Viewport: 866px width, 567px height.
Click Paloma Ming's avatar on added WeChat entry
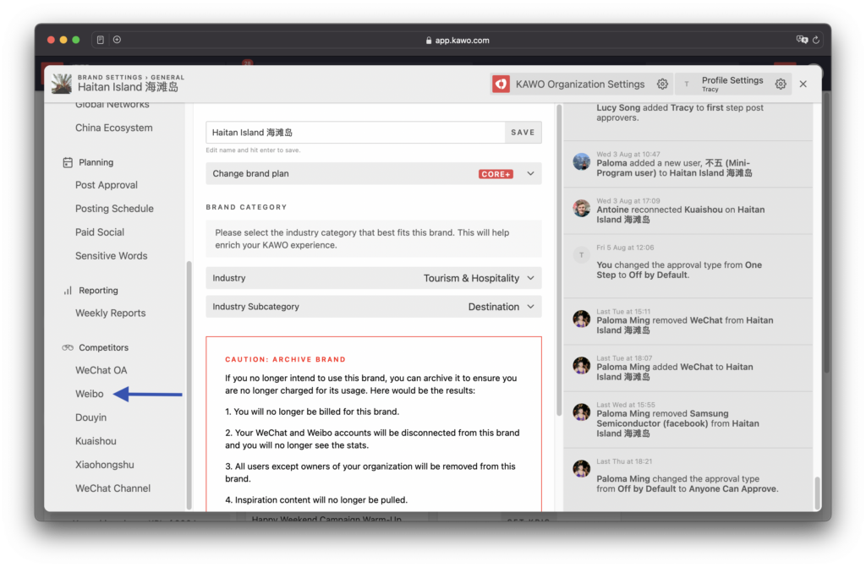click(x=582, y=366)
